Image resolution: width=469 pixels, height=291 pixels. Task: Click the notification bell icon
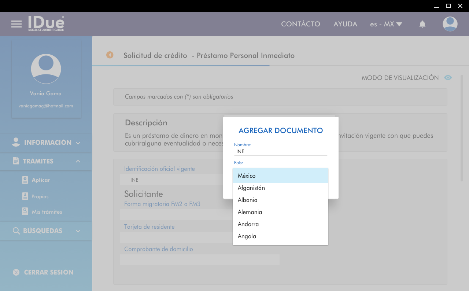(422, 24)
